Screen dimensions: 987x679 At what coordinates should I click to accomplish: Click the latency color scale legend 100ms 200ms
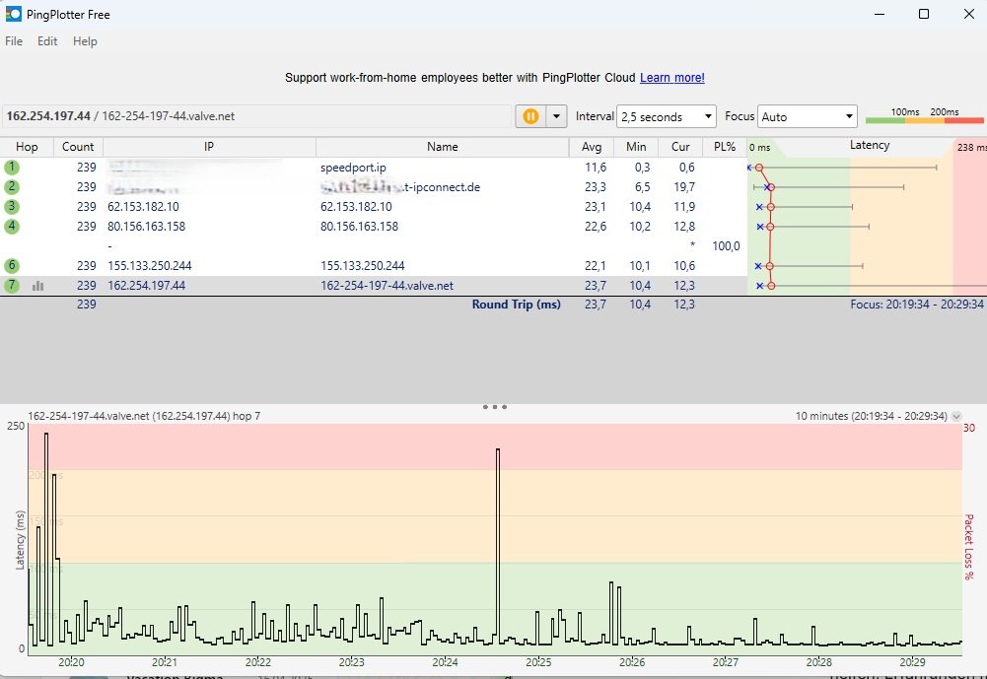pyautogui.click(x=924, y=115)
